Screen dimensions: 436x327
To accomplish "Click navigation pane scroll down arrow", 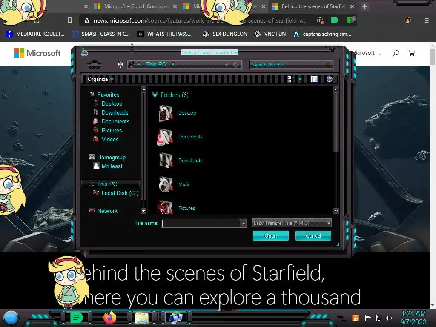I will pyautogui.click(x=143, y=211).
